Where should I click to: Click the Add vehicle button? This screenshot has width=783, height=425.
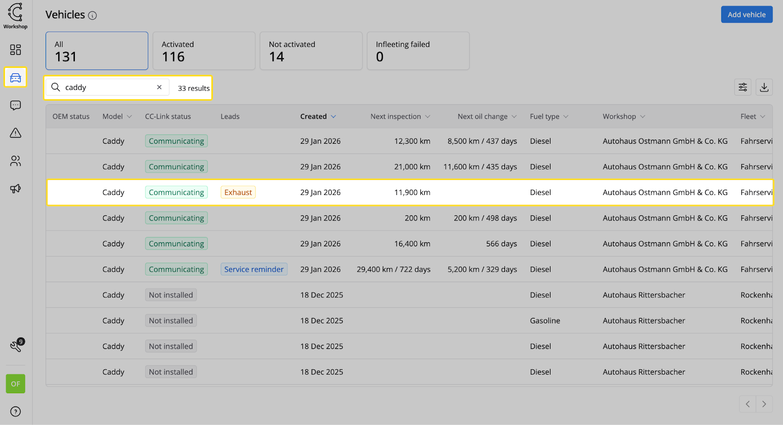pos(746,15)
